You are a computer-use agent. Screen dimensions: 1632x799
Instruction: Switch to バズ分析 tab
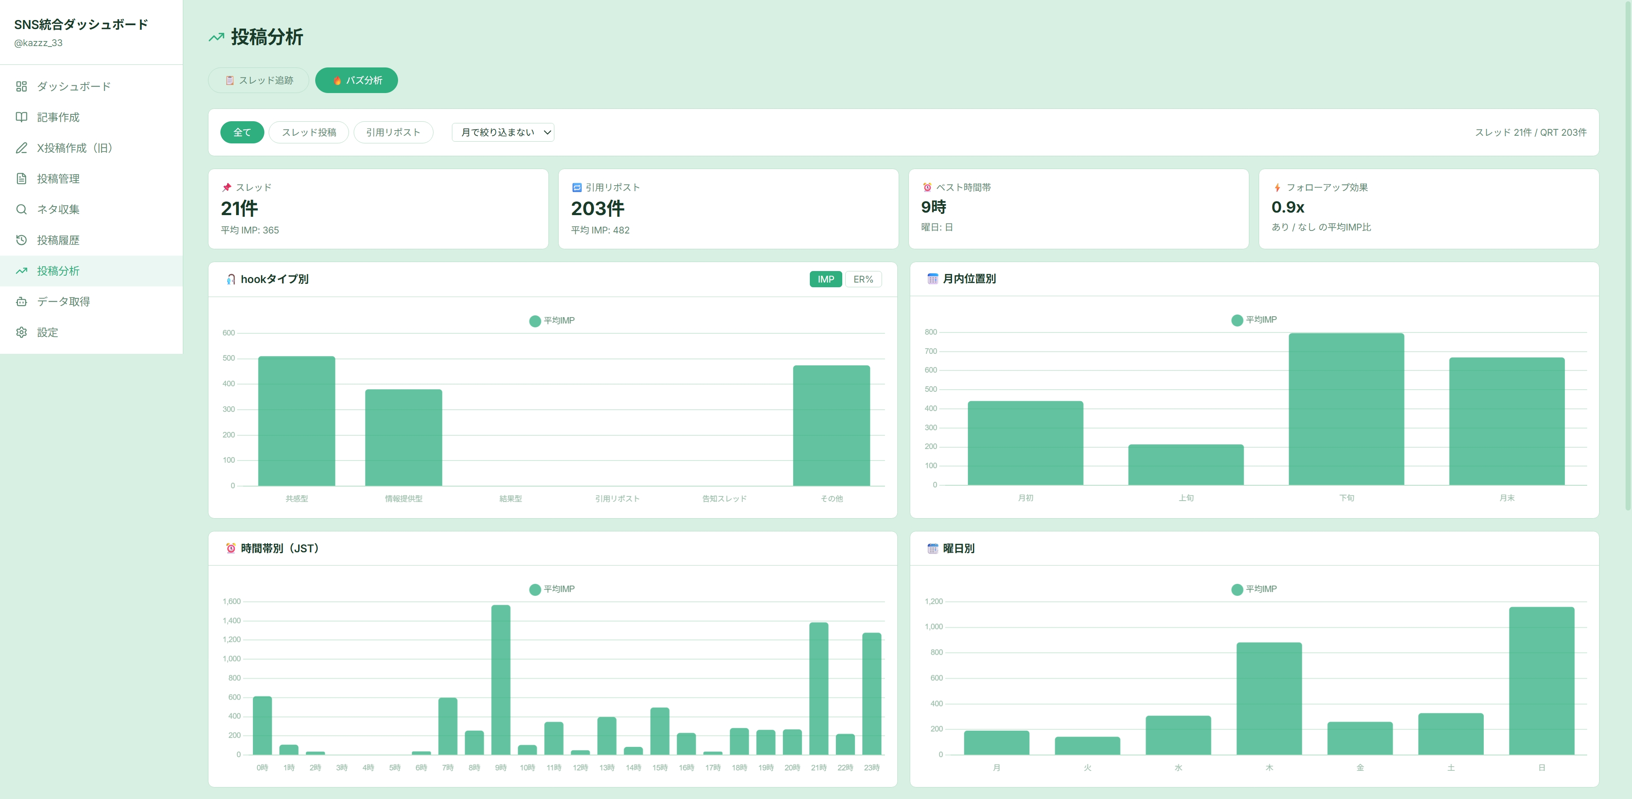tap(357, 80)
